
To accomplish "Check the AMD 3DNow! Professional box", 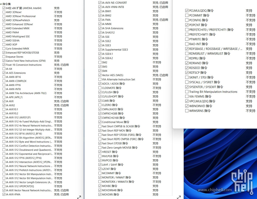I will pos(4,16).
